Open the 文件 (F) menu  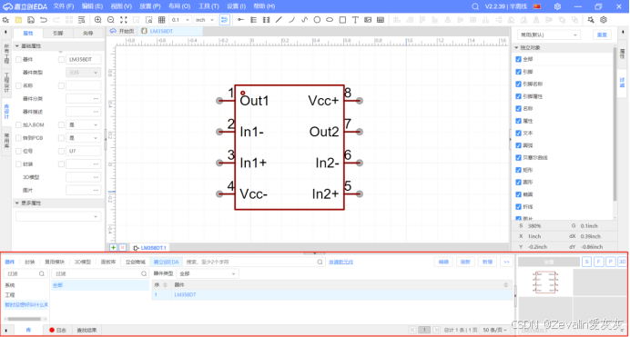[64, 6]
